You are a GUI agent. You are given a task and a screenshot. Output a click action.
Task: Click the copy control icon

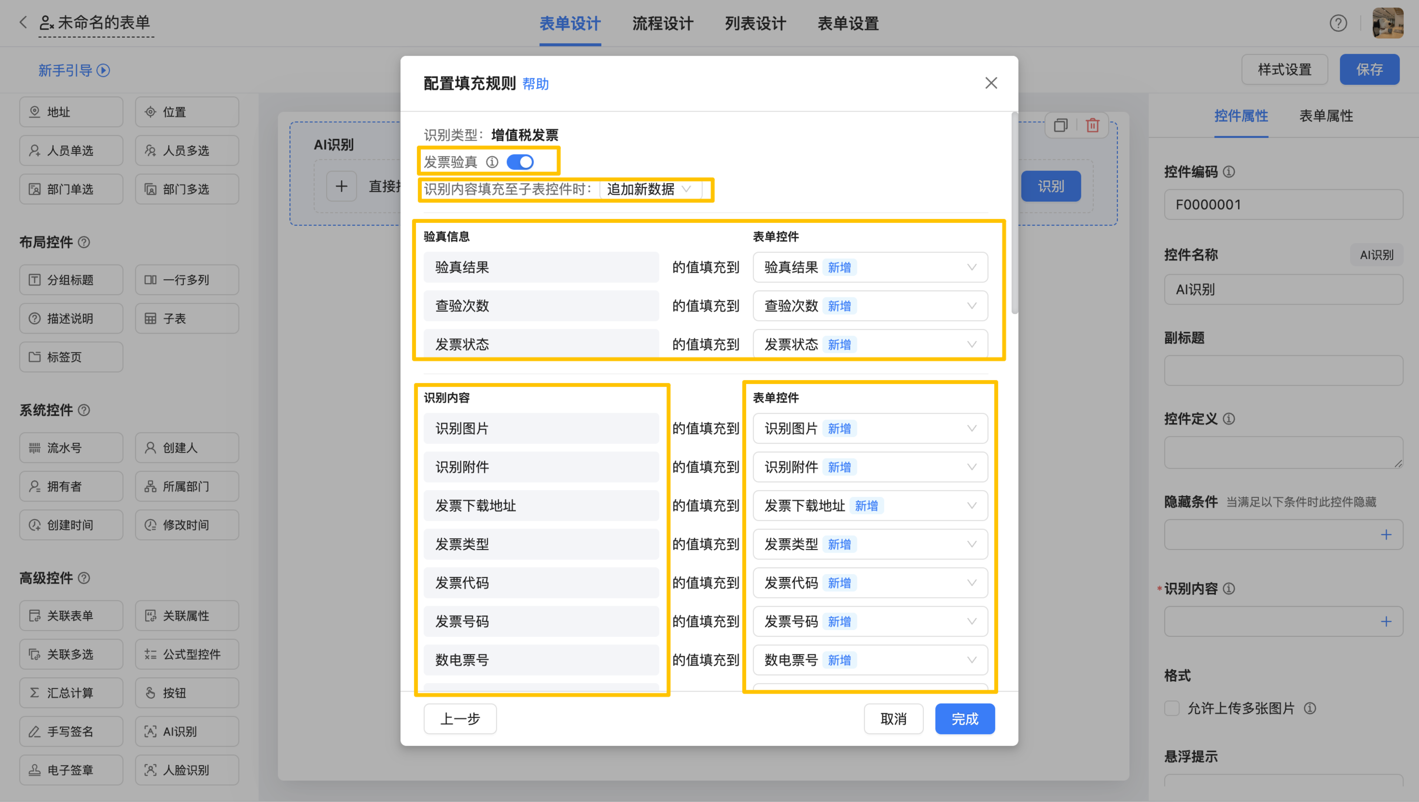tap(1061, 126)
